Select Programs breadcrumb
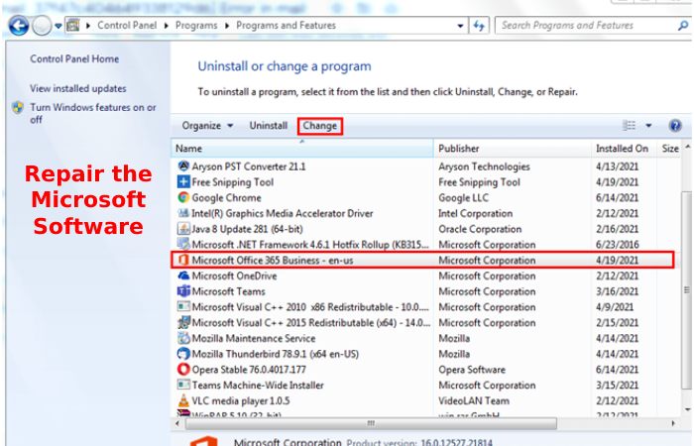 pyautogui.click(x=196, y=25)
